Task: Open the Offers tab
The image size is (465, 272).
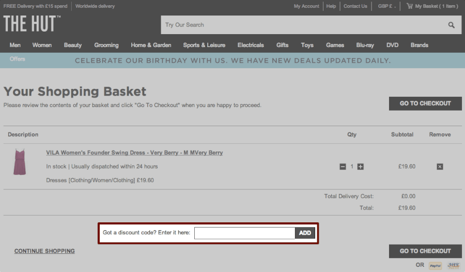Action: point(17,59)
